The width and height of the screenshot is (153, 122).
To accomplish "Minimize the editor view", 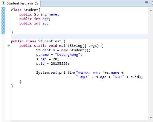I will pyautogui.click(x=146, y=2).
